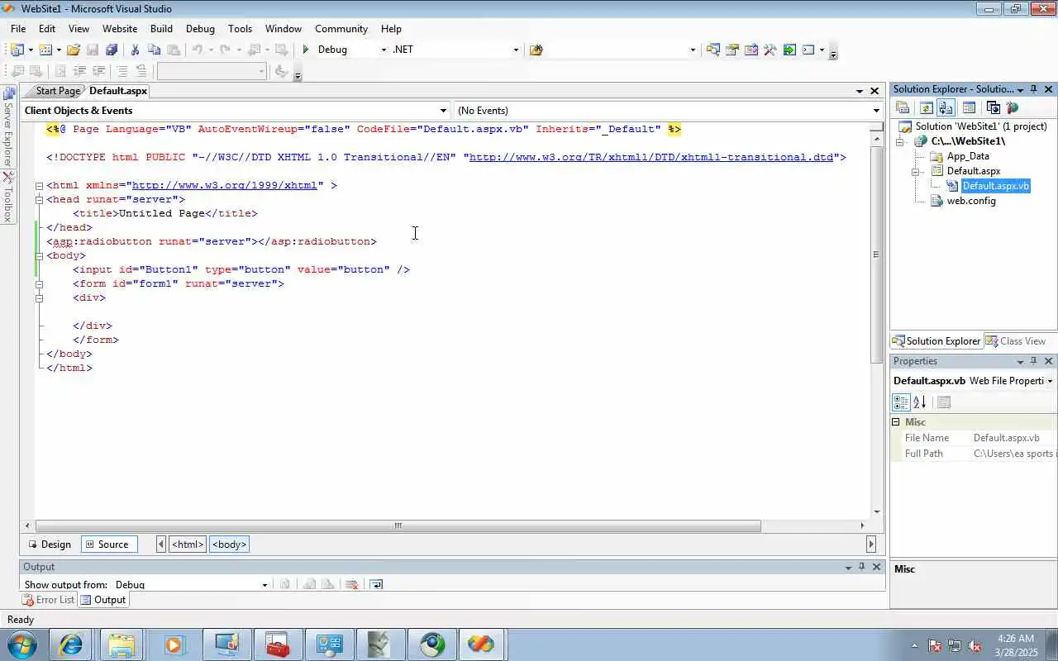Open the Server Explorer side tab

pos(8,128)
